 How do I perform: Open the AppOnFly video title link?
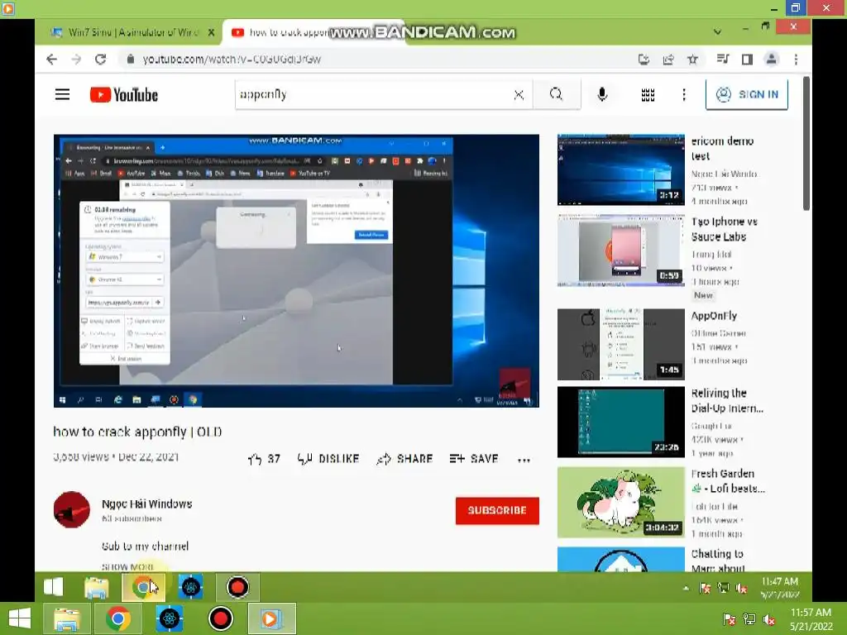tap(714, 316)
